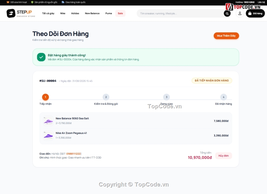Screen dimensions: 267x194
Task: Click New Balance 9060 Sea Salt name
Action: click(72, 118)
